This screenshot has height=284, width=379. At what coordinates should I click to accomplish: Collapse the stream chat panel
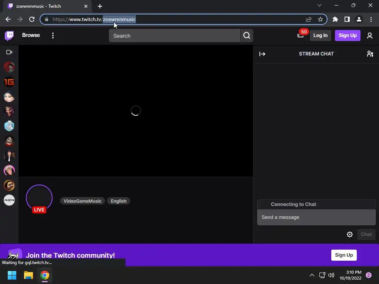click(x=262, y=54)
